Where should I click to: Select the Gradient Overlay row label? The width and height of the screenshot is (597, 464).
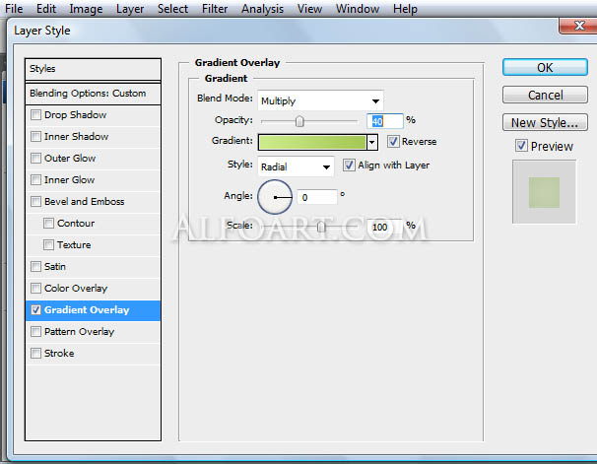pyautogui.click(x=87, y=310)
